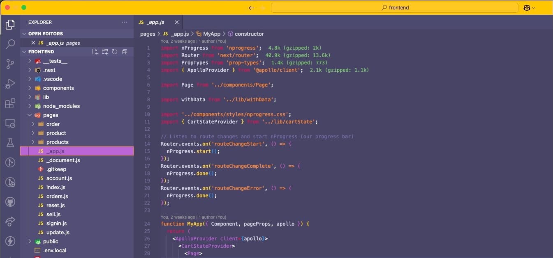Refresh the Explorer file tree
The height and width of the screenshot is (258, 553).
tap(115, 52)
